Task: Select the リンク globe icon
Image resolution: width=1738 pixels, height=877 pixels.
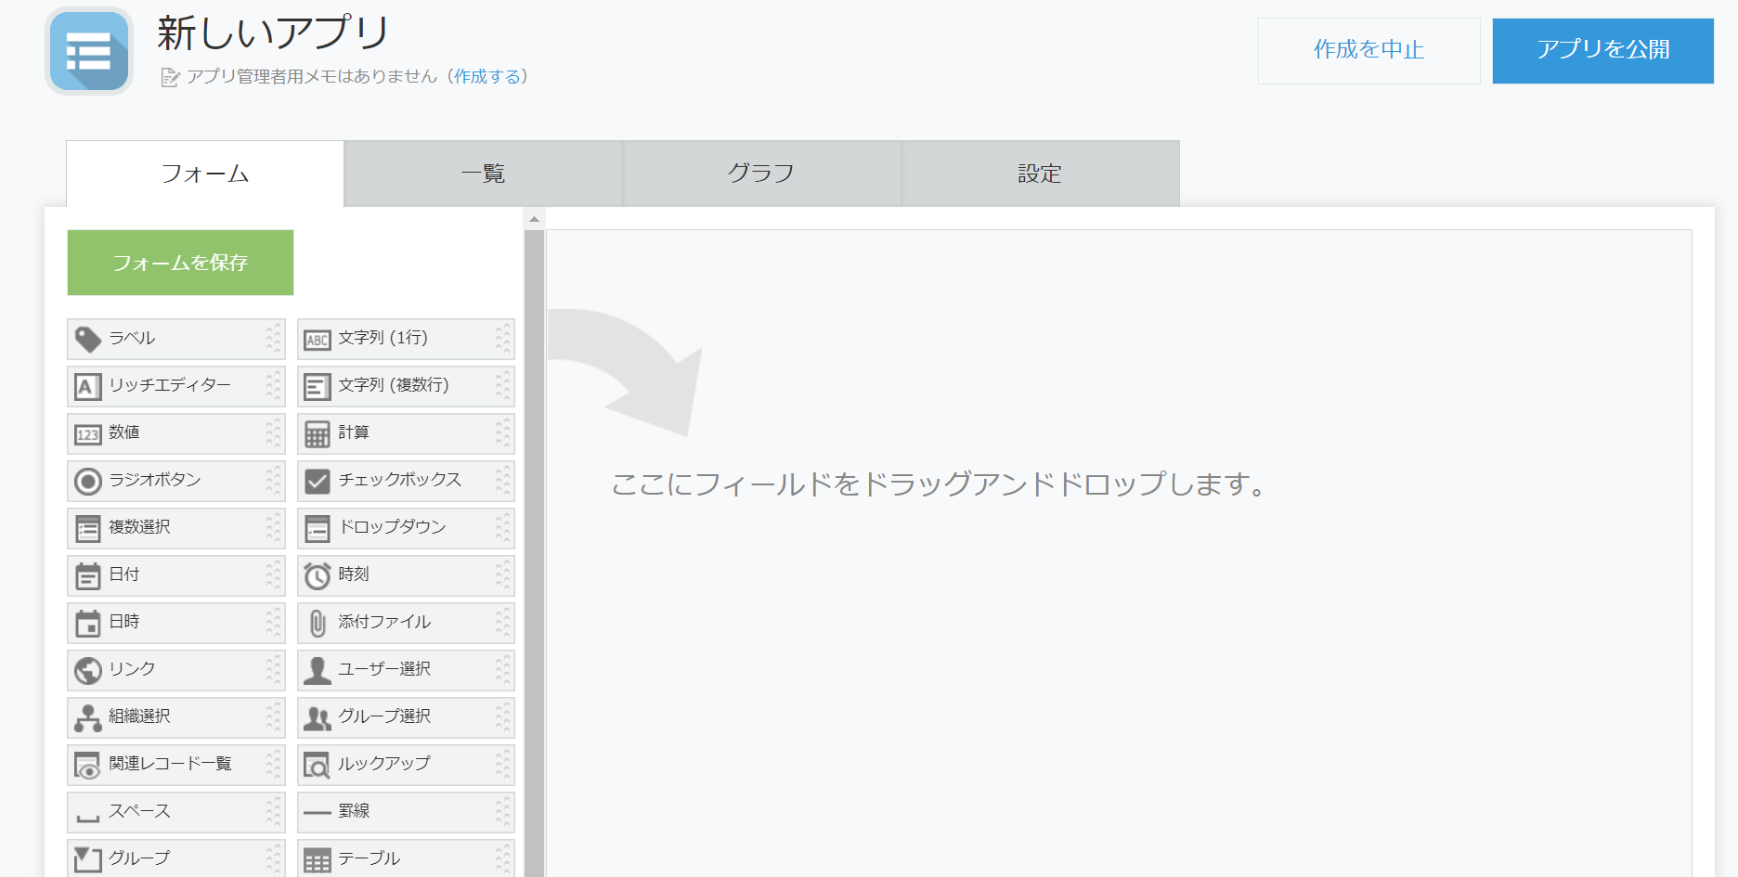Action: pyautogui.click(x=88, y=670)
